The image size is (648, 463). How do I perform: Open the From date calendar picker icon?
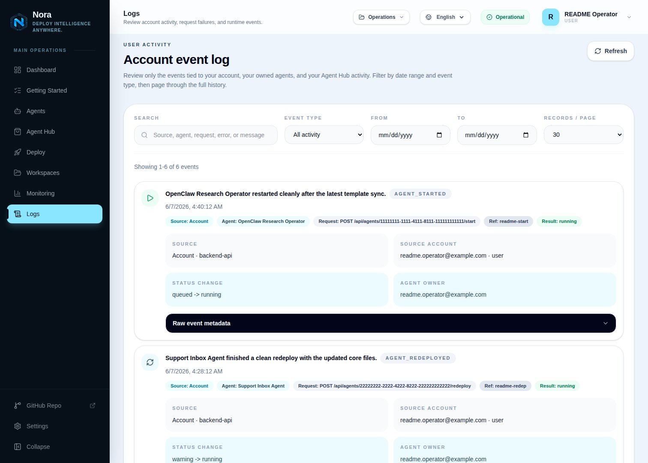click(439, 135)
